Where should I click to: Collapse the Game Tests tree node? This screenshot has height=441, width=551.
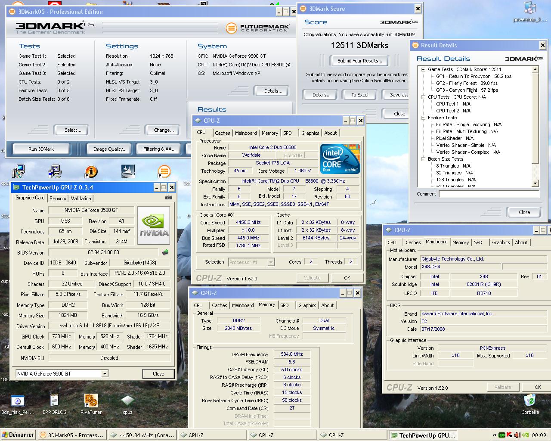tap(424, 69)
